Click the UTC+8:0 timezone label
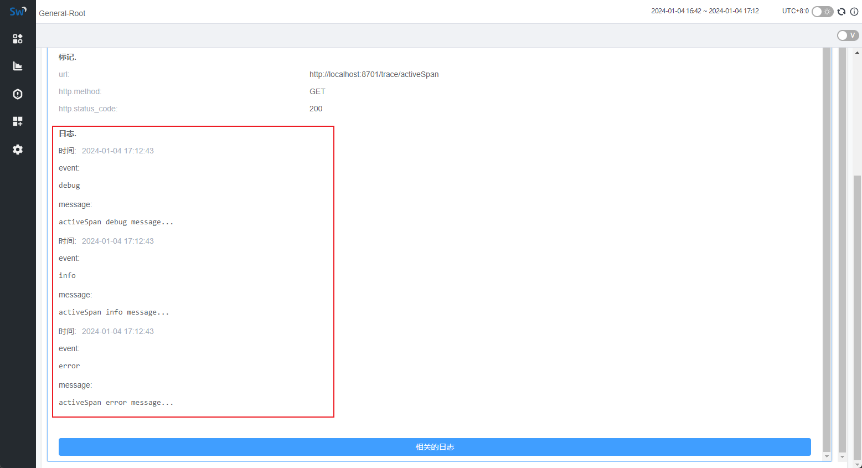This screenshot has height=468, width=862. (795, 11)
